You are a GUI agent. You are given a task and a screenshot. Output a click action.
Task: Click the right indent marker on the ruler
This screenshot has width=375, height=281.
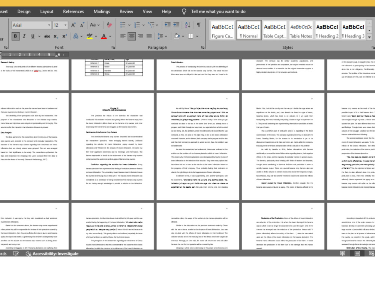(57, 55)
